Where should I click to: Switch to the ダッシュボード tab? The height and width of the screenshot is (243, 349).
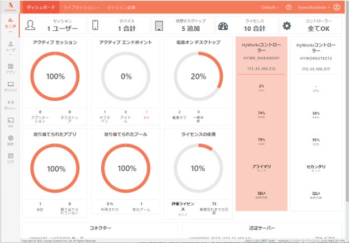41,7
